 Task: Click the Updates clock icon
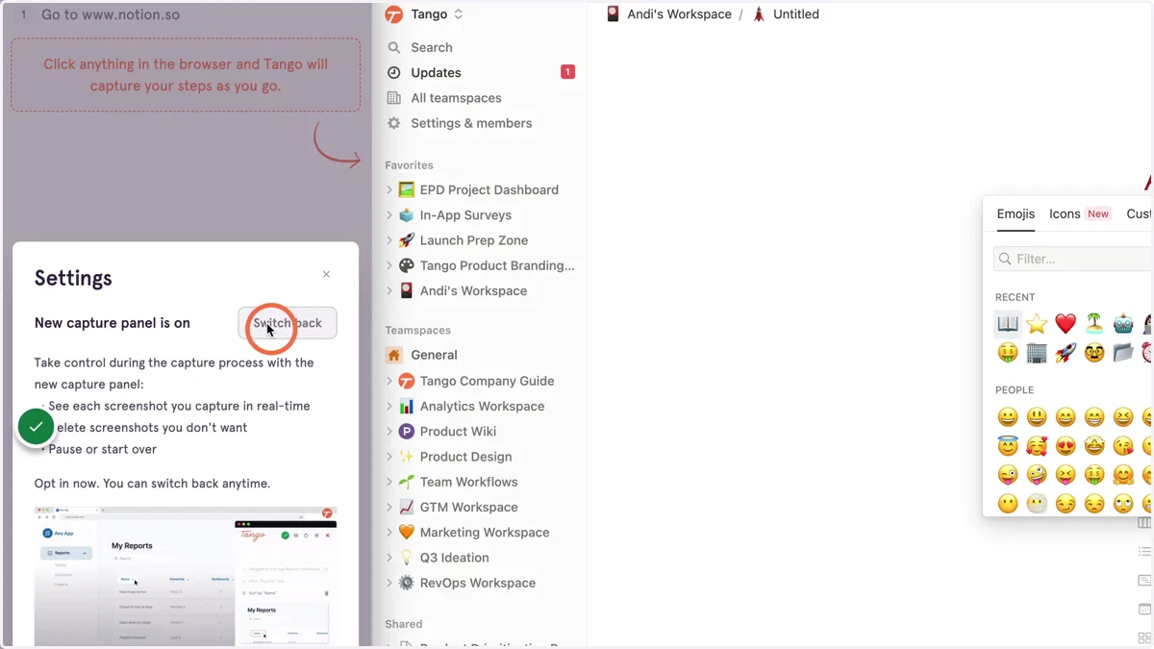tap(394, 72)
